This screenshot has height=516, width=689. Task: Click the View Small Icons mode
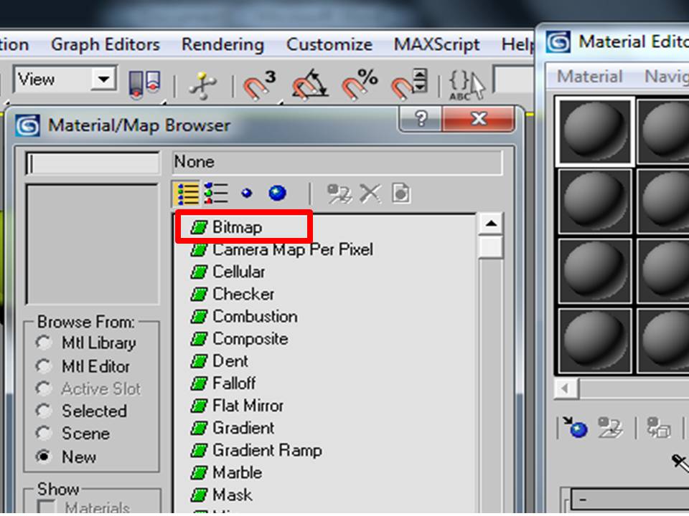coord(248,193)
